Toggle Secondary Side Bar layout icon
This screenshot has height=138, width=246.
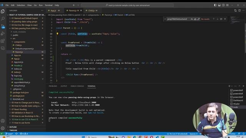(223, 5)
